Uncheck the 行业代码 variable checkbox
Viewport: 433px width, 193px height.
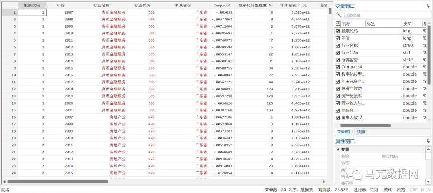(338, 53)
